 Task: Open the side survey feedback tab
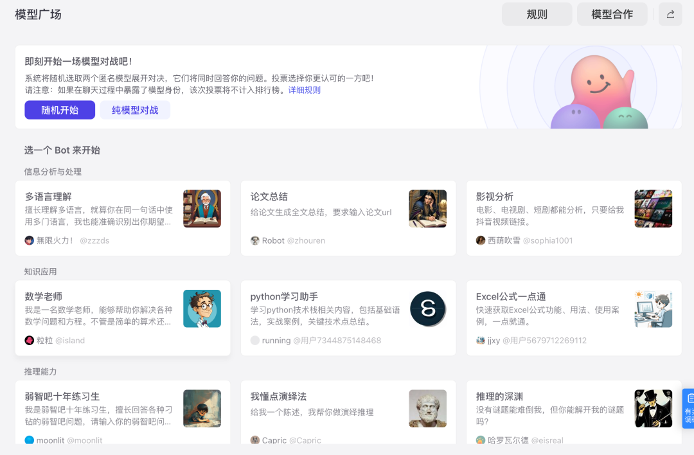688,408
